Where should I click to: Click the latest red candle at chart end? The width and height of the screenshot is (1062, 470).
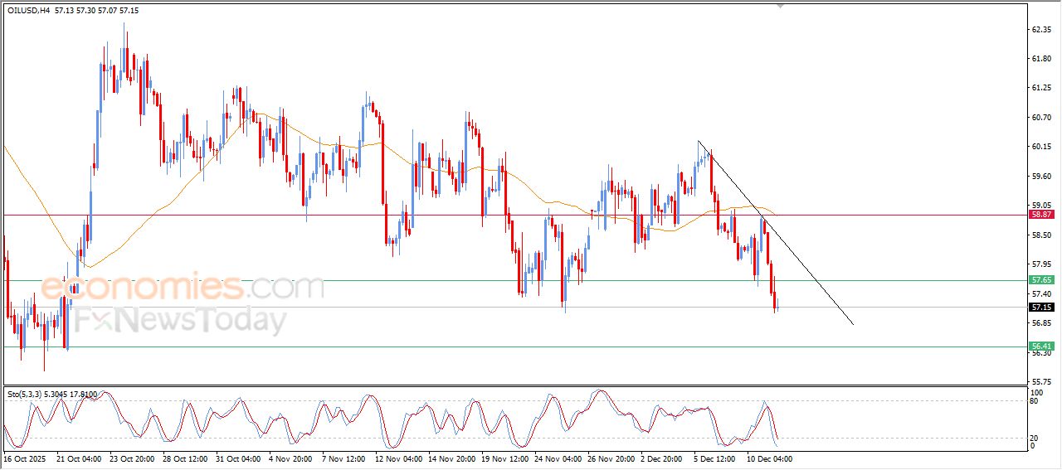tap(776, 303)
